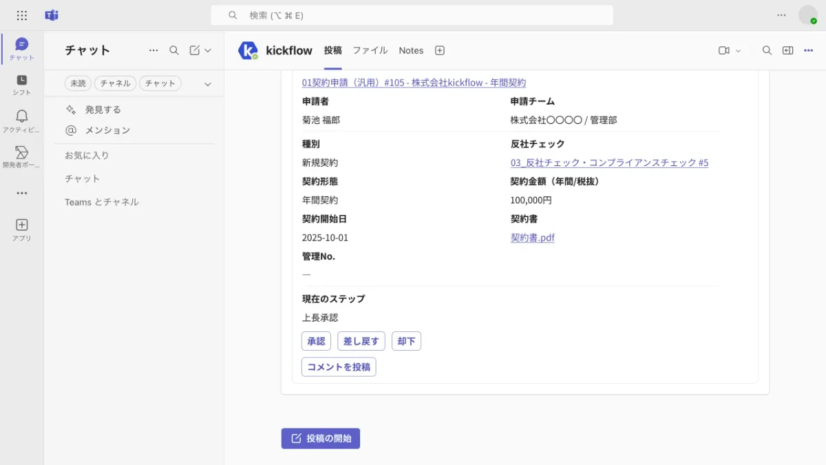Screen dimensions: 826x465
Task: Click the チャット panel heading
Action: [x=87, y=50]
